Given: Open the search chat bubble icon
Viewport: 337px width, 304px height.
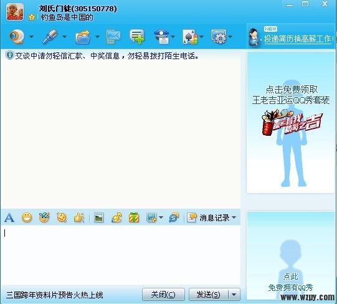Looking at the screenshot, I should click(x=174, y=217).
